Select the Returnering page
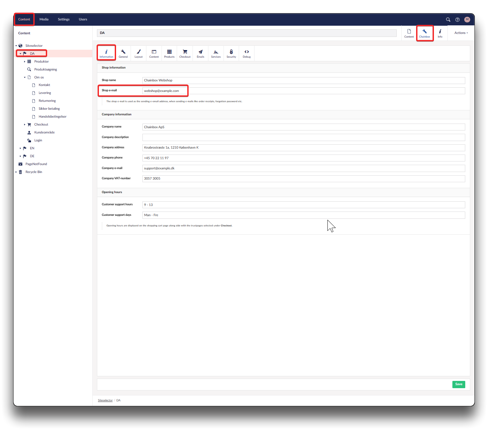Screen dimensions: 488x430 coord(47,101)
